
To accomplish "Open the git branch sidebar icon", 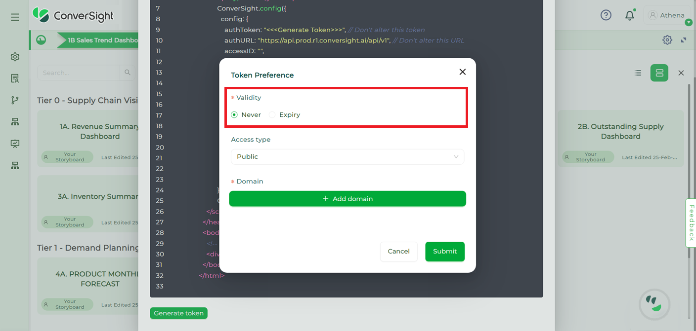I will tap(15, 100).
